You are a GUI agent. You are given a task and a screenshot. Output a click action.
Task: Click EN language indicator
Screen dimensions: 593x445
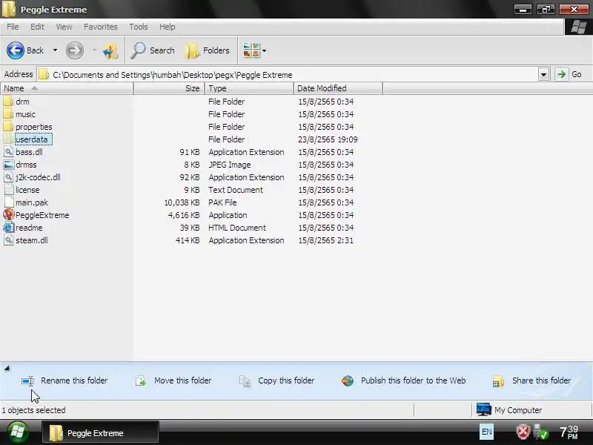point(486,432)
